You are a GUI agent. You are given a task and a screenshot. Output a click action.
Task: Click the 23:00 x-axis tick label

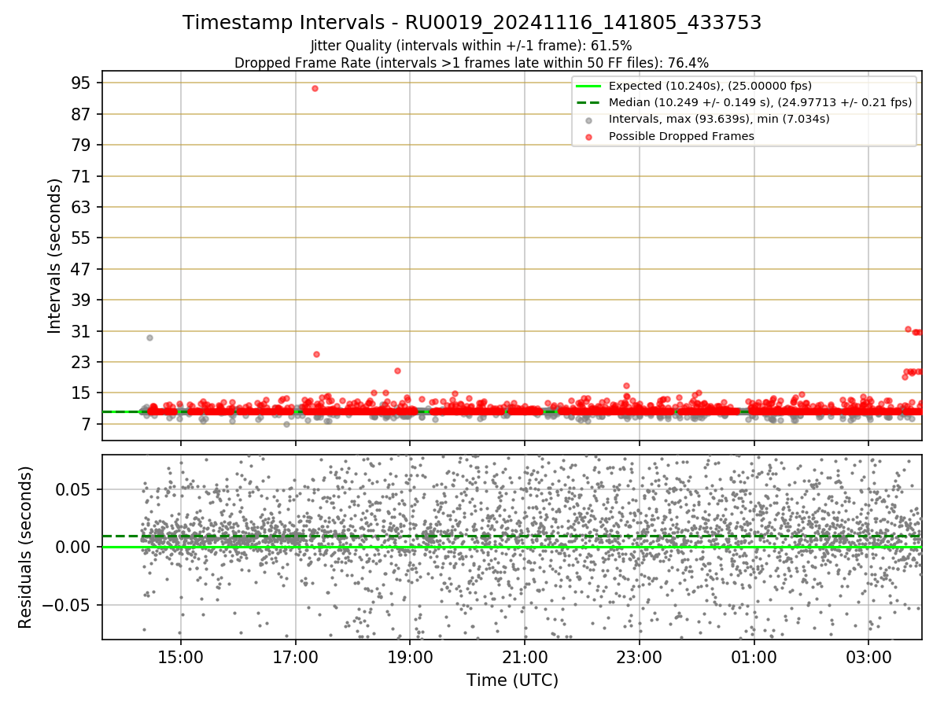point(640,656)
